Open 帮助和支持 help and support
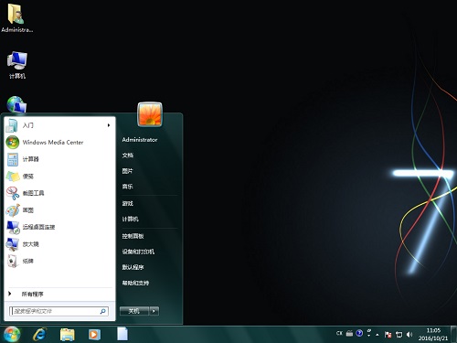 click(x=135, y=283)
